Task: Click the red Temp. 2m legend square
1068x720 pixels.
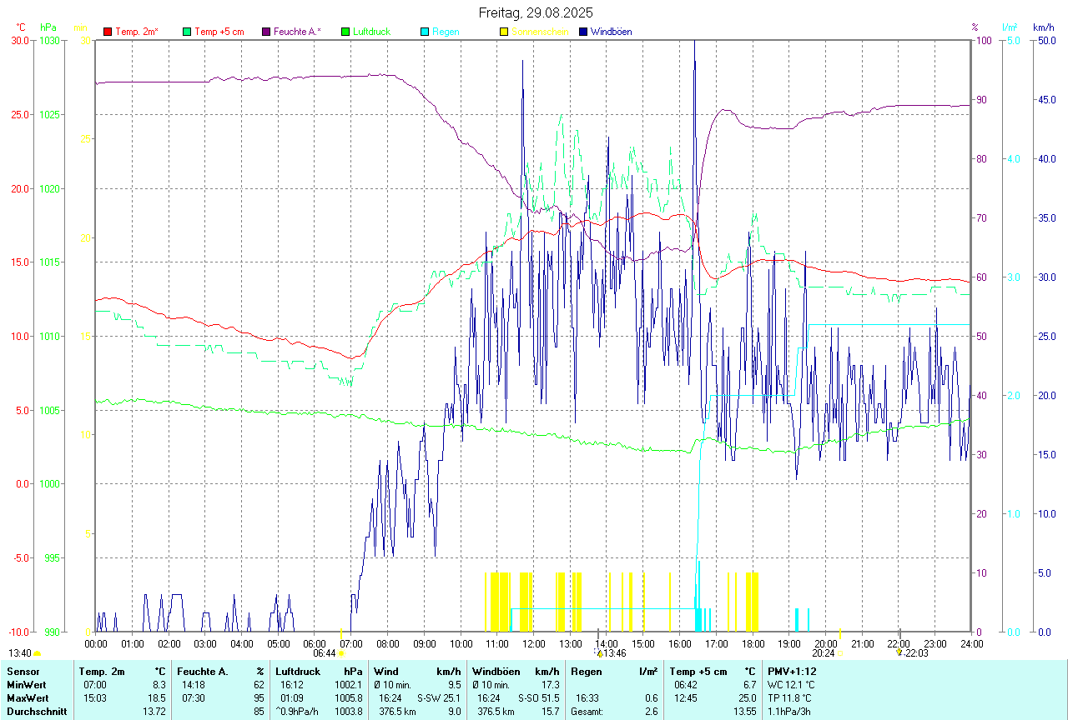Action: 108,32
